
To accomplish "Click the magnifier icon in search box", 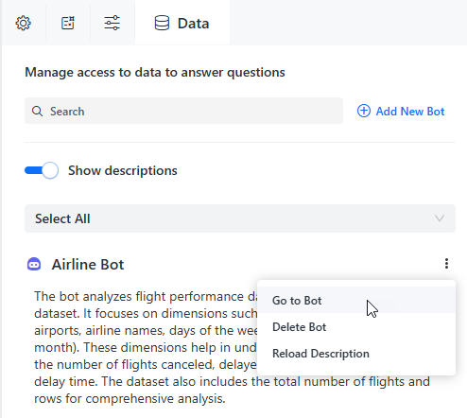I will (37, 111).
